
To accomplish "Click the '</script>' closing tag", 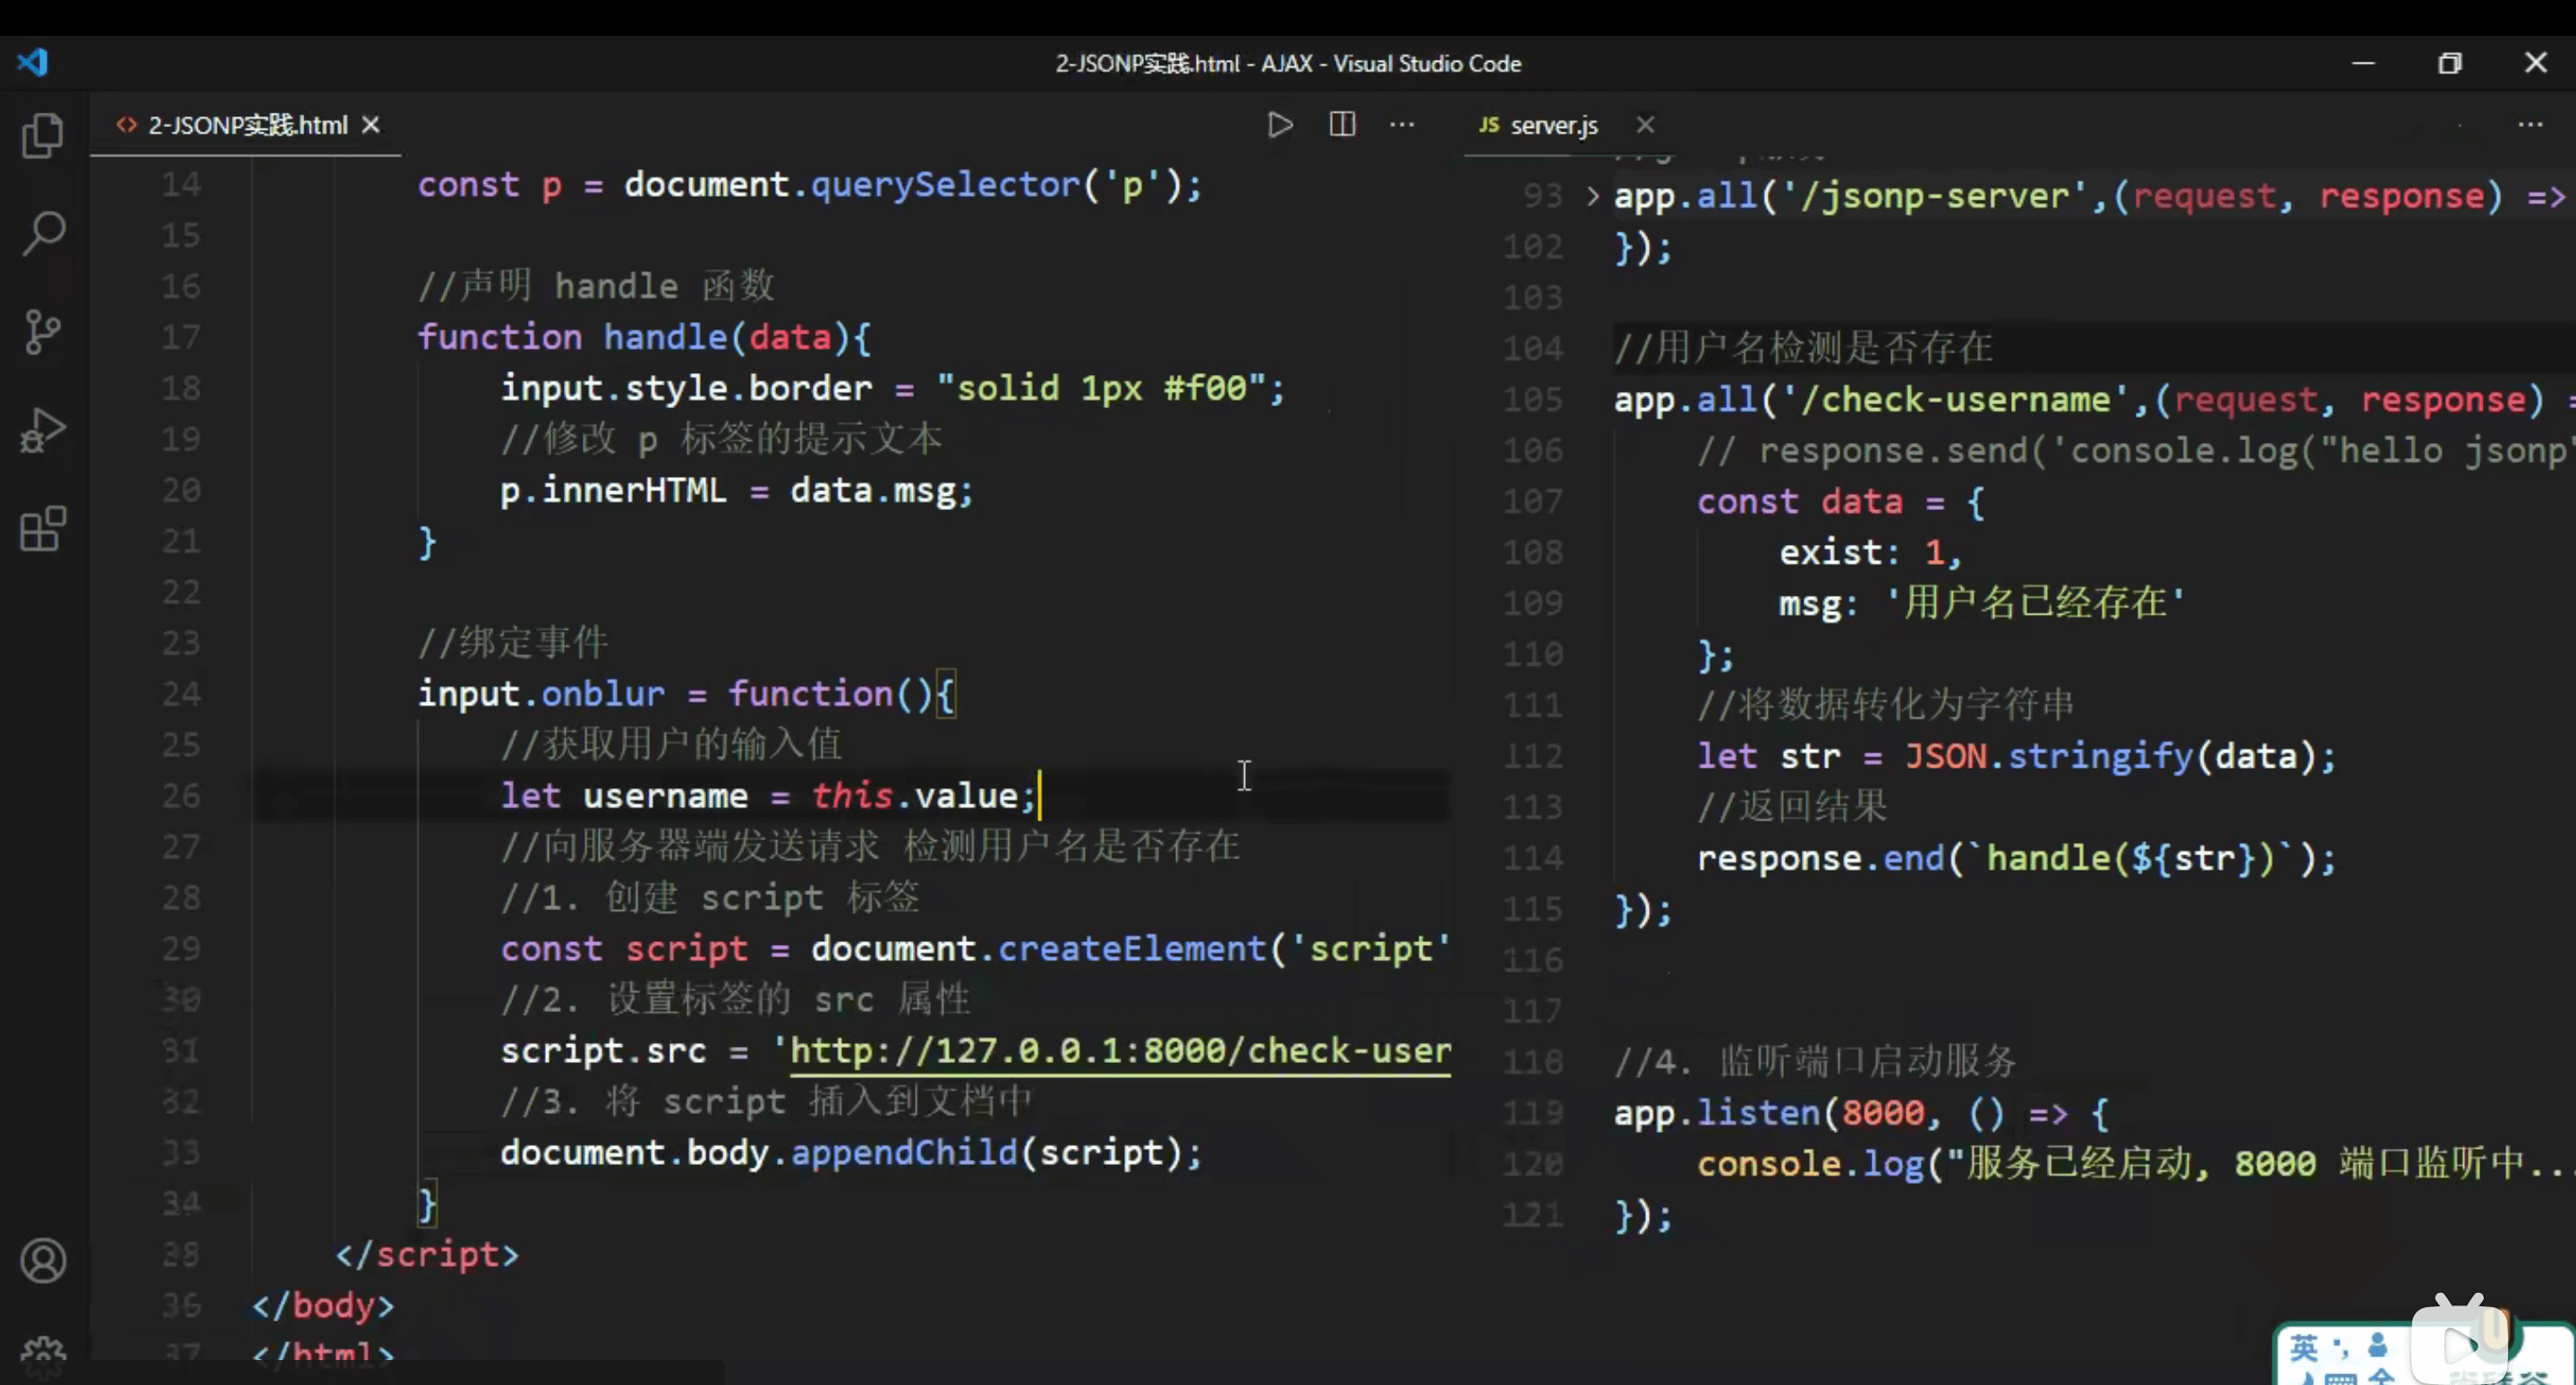I will coord(427,1255).
